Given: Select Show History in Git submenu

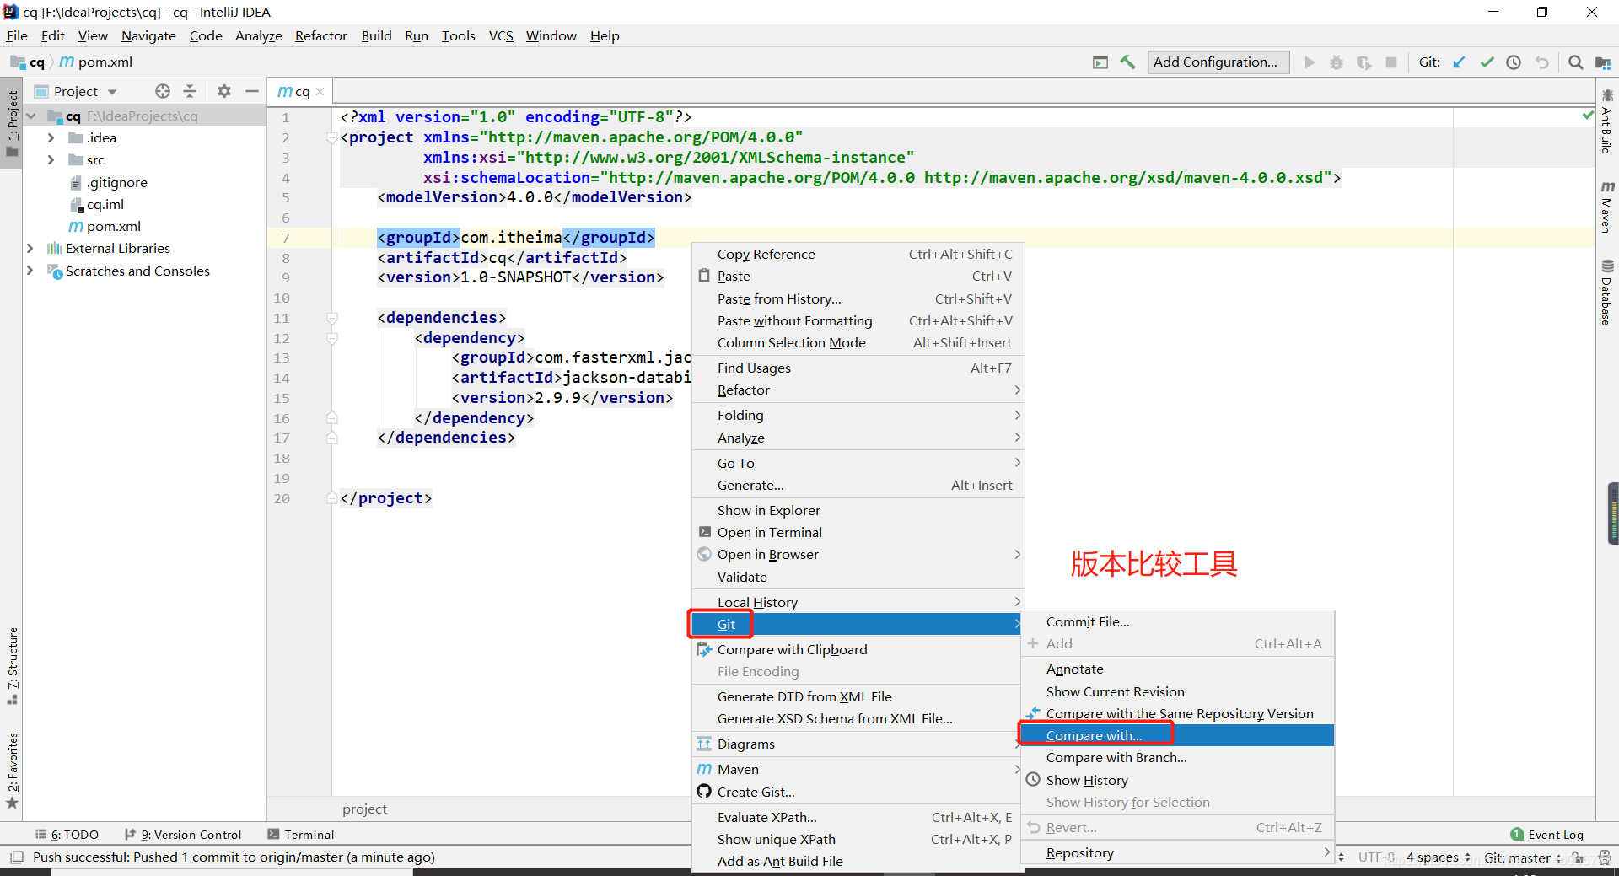Looking at the screenshot, I should (x=1177, y=780).
